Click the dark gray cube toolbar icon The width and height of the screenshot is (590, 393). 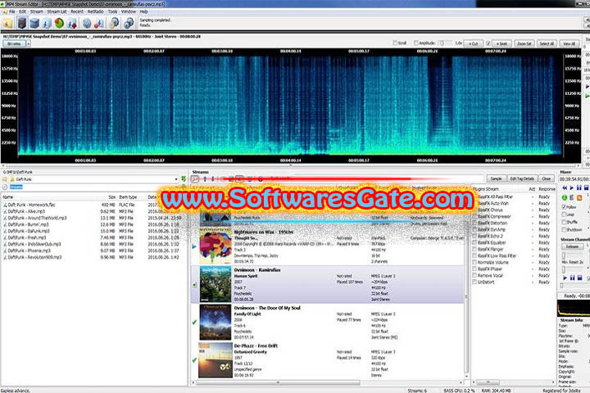coord(22,23)
